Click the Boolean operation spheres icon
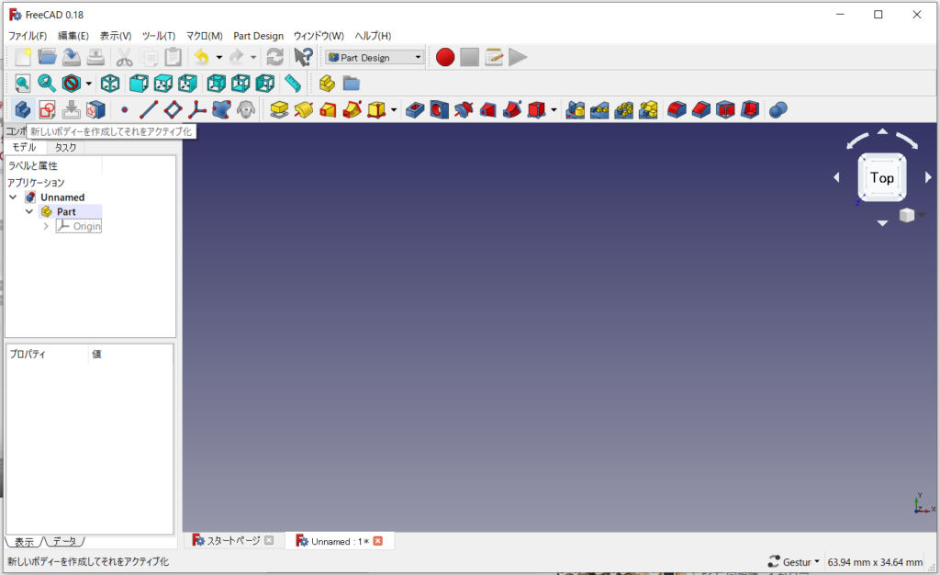This screenshot has width=940, height=575. pos(778,110)
